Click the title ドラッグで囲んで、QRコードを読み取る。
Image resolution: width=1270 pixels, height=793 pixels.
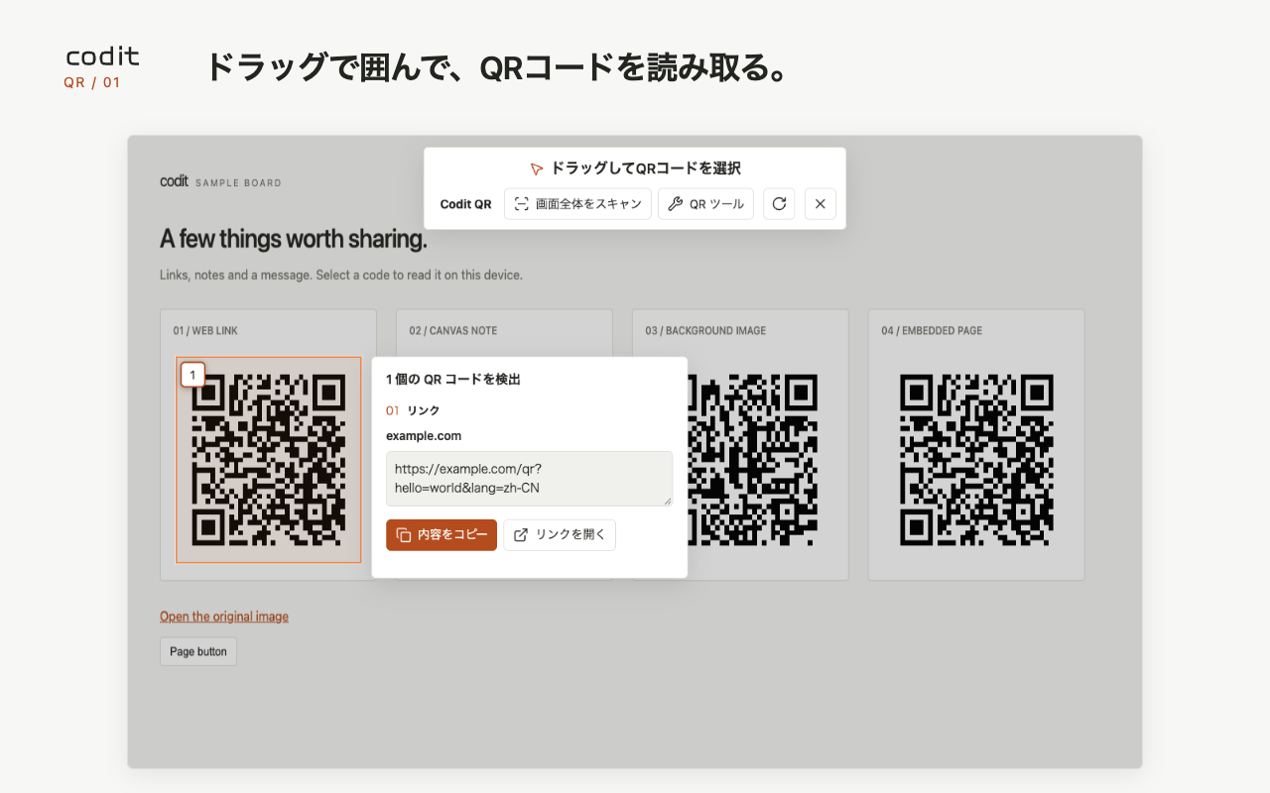497,67
